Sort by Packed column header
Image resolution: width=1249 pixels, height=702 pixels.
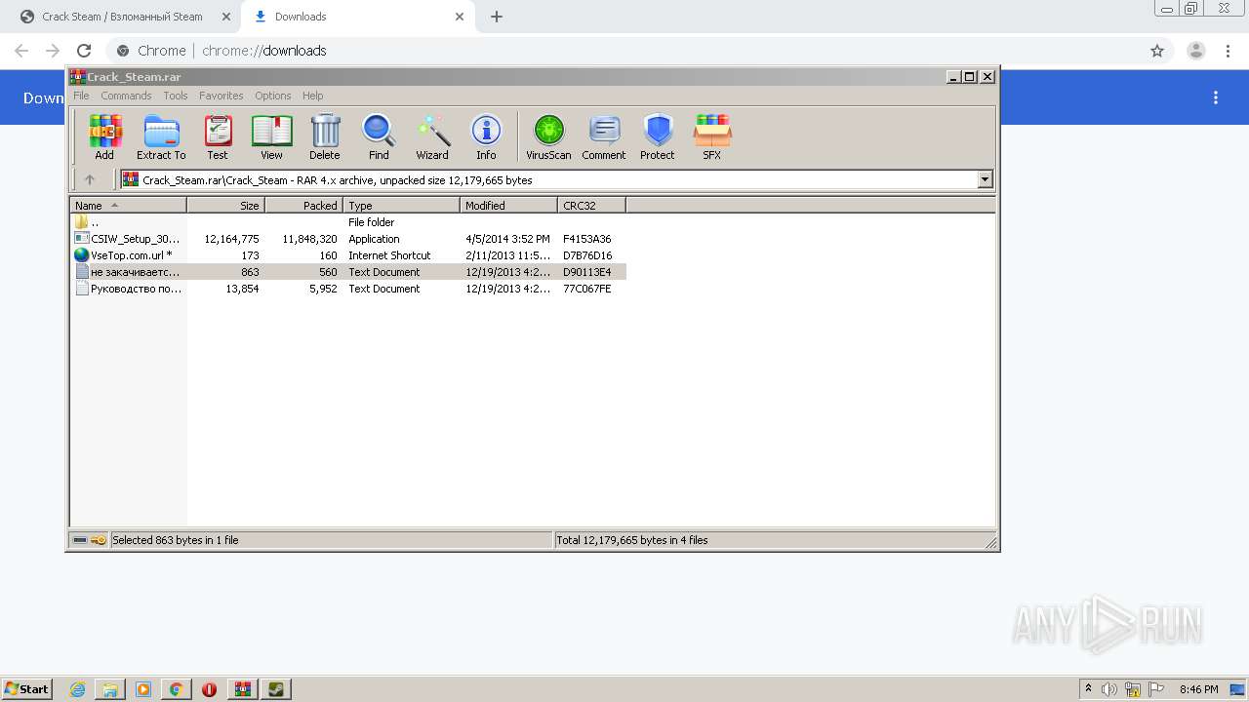304,206
